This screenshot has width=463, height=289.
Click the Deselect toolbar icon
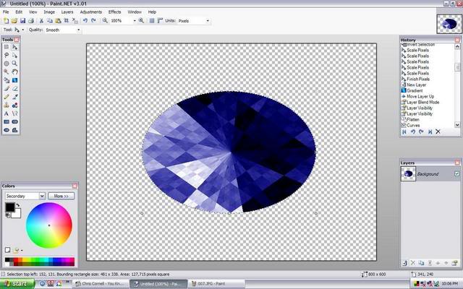click(x=75, y=21)
